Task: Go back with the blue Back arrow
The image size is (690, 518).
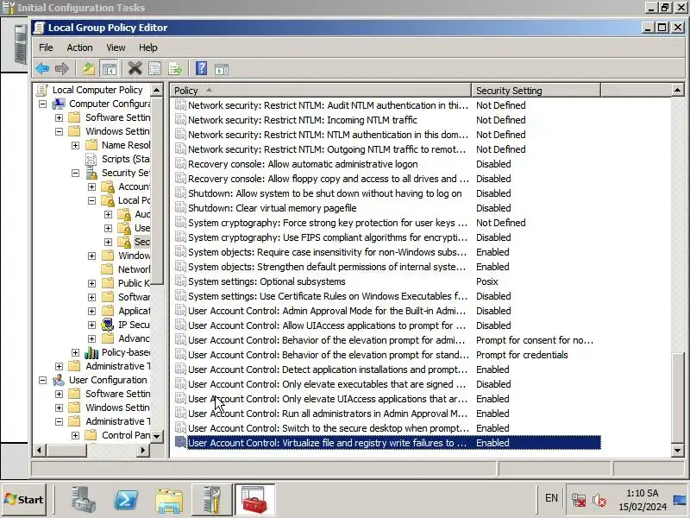Action: 42,69
